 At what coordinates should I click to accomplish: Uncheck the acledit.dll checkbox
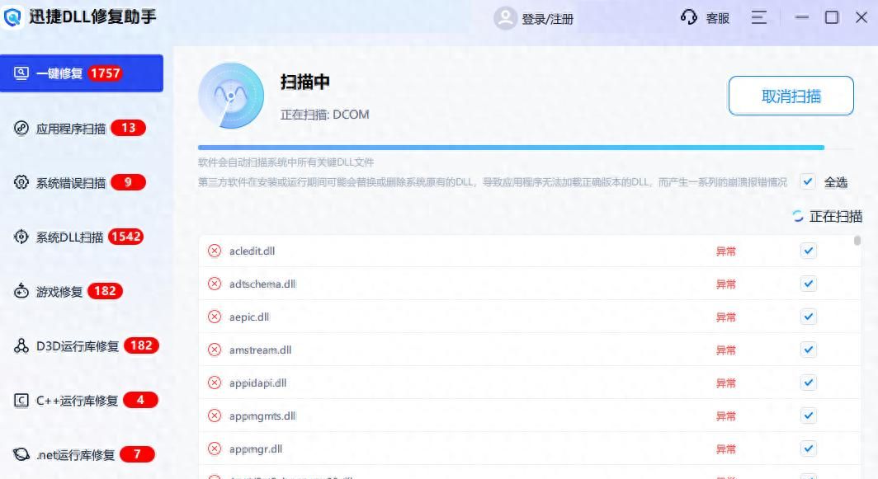click(x=808, y=251)
